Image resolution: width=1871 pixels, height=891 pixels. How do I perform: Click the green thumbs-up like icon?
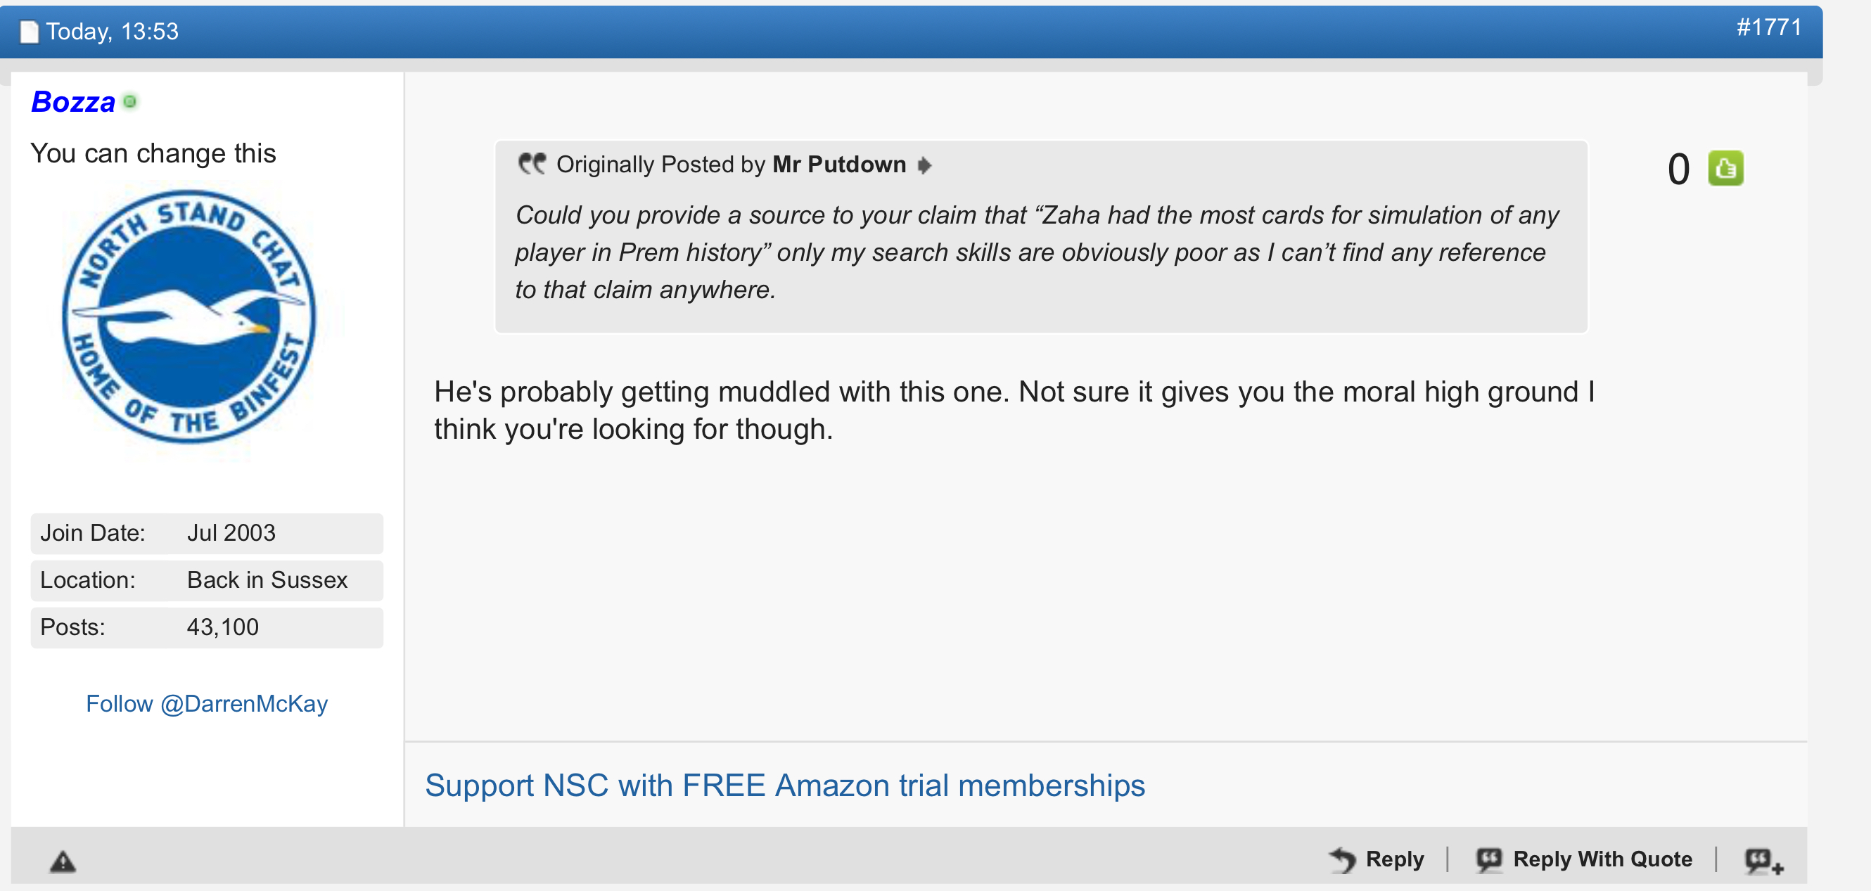pos(1725,169)
